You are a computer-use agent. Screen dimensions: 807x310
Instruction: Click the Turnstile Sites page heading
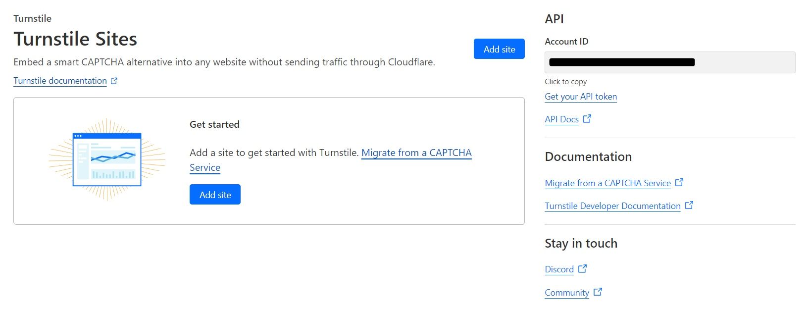pyautogui.click(x=75, y=39)
